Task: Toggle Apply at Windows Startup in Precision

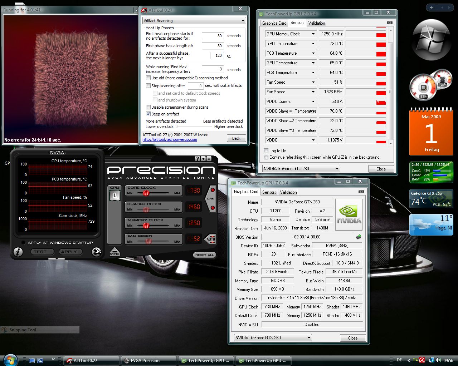Action: pos(23,243)
